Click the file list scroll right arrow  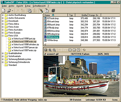119,45
